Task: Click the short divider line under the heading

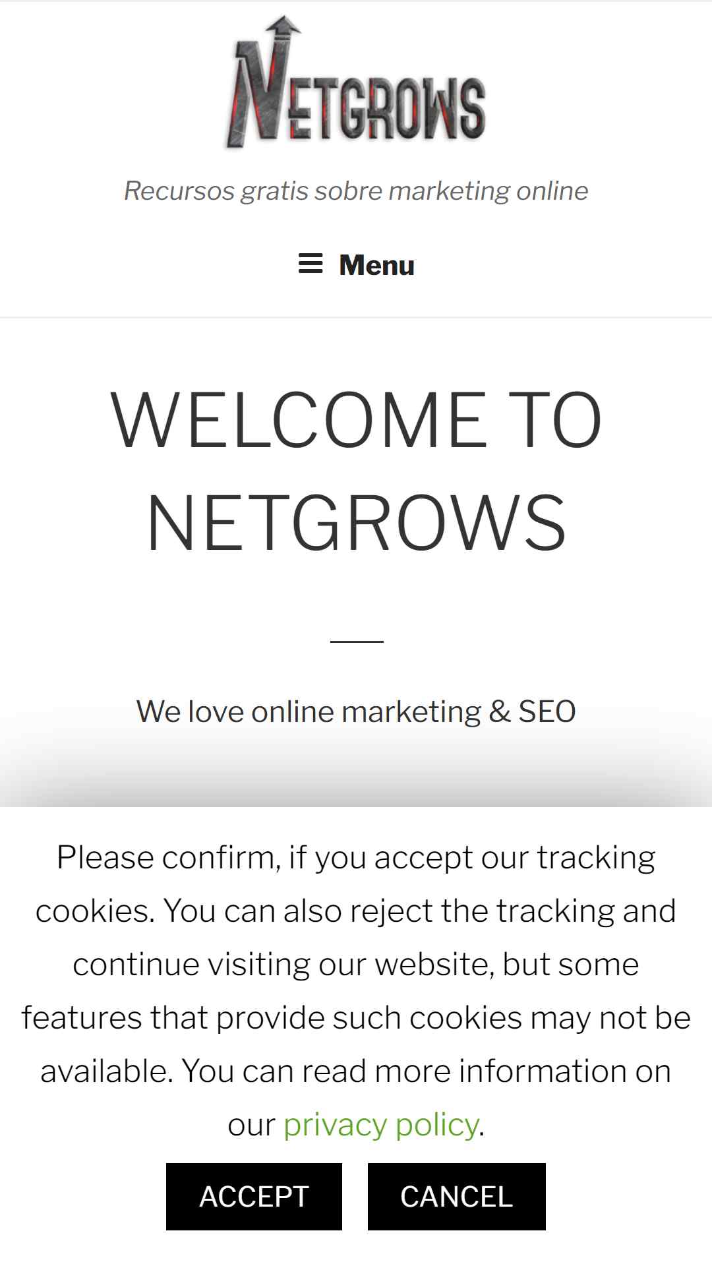Action: pyautogui.click(x=357, y=641)
